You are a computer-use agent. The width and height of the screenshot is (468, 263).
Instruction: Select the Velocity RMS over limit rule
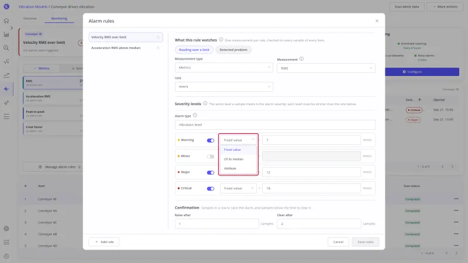pos(126,37)
